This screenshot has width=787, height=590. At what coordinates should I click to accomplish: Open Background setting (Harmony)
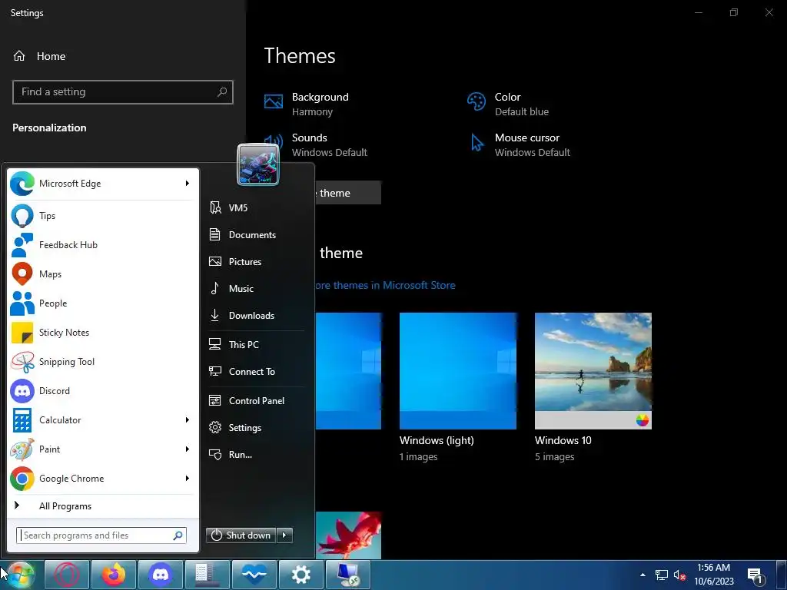pos(306,104)
